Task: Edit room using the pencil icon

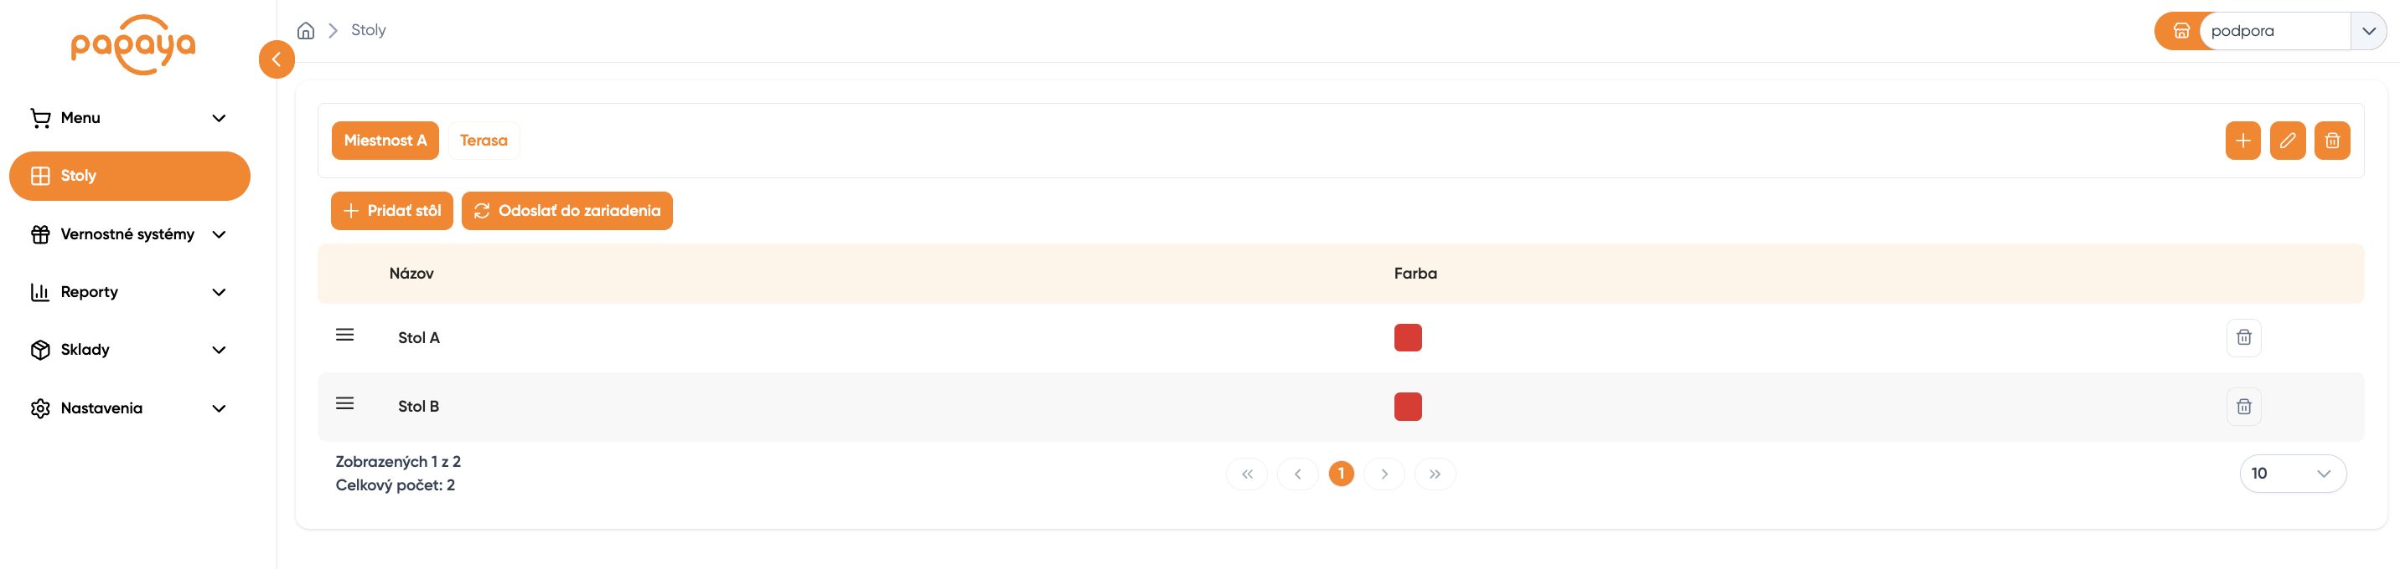Action: [x=2287, y=141]
